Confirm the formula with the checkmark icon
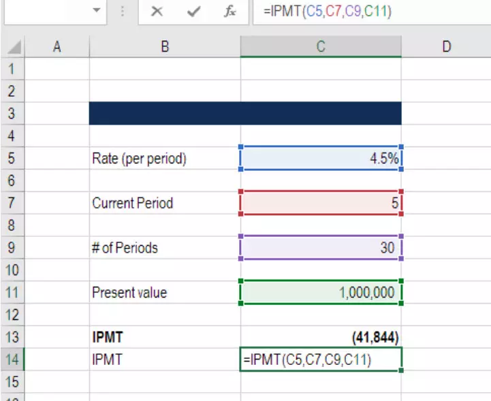This screenshot has height=401, width=491. click(193, 12)
